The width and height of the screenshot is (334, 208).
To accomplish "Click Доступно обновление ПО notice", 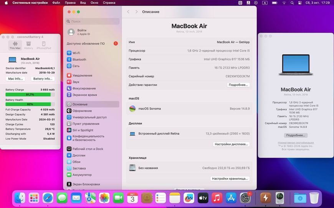I will (x=92, y=44).
